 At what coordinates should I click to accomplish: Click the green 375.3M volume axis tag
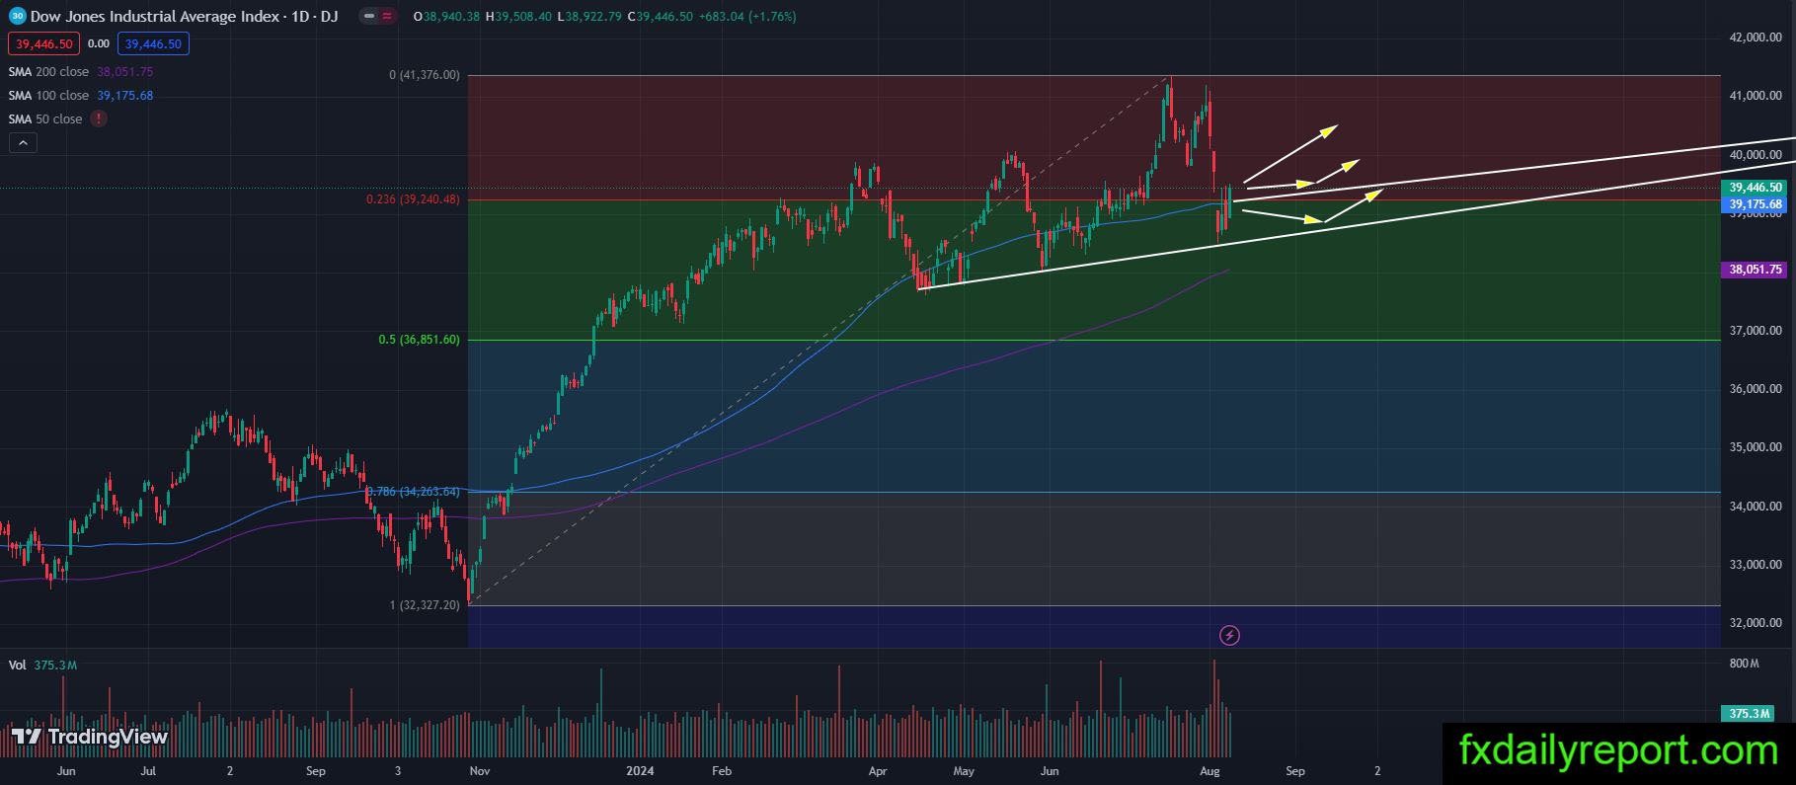[1749, 714]
